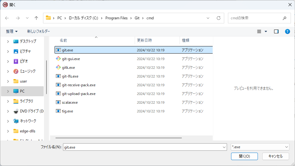
Task: Click file name text tig.exe
Action: (68, 111)
